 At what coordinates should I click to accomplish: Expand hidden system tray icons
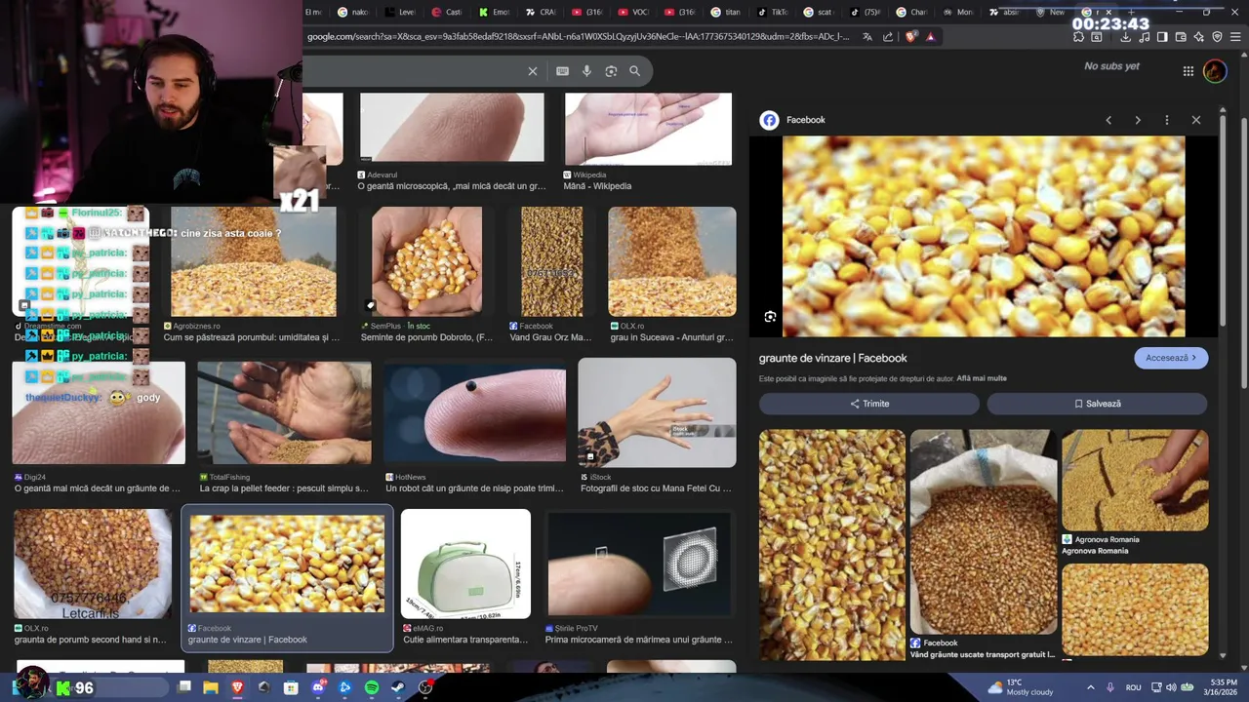pyautogui.click(x=1090, y=687)
